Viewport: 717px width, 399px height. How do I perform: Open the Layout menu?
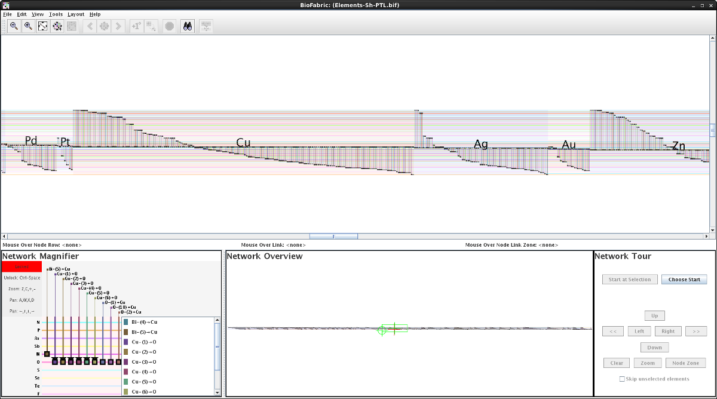click(x=75, y=14)
